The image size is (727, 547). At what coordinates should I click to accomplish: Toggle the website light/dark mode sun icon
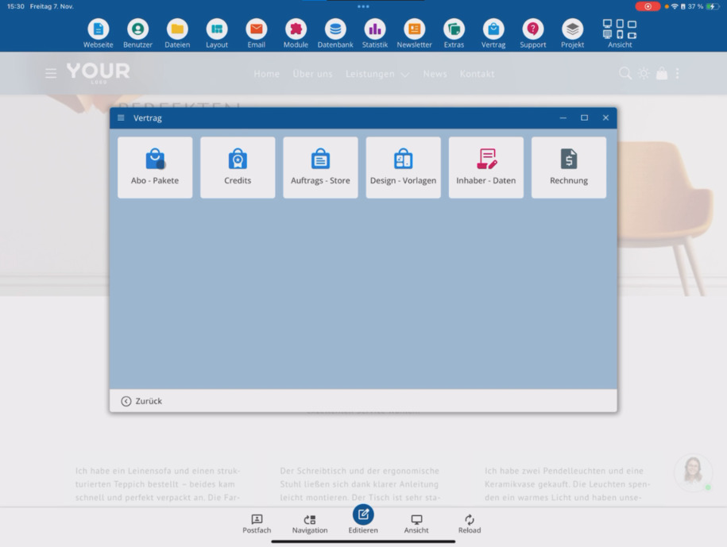click(x=644, y=73)
